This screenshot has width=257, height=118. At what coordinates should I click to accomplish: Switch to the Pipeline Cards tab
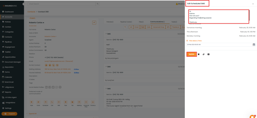[x=122, y=22]
